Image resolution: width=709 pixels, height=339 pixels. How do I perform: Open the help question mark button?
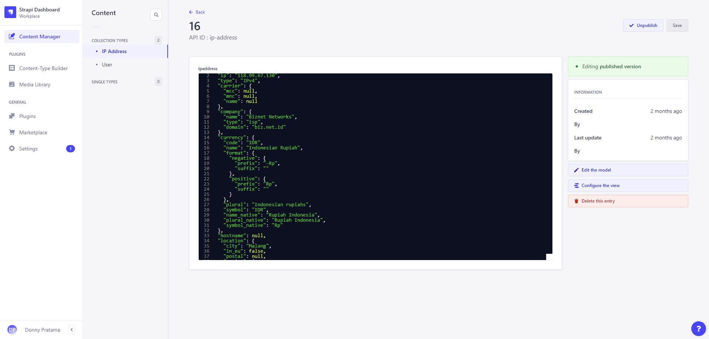pyautogui.click(x=698, y=328)
